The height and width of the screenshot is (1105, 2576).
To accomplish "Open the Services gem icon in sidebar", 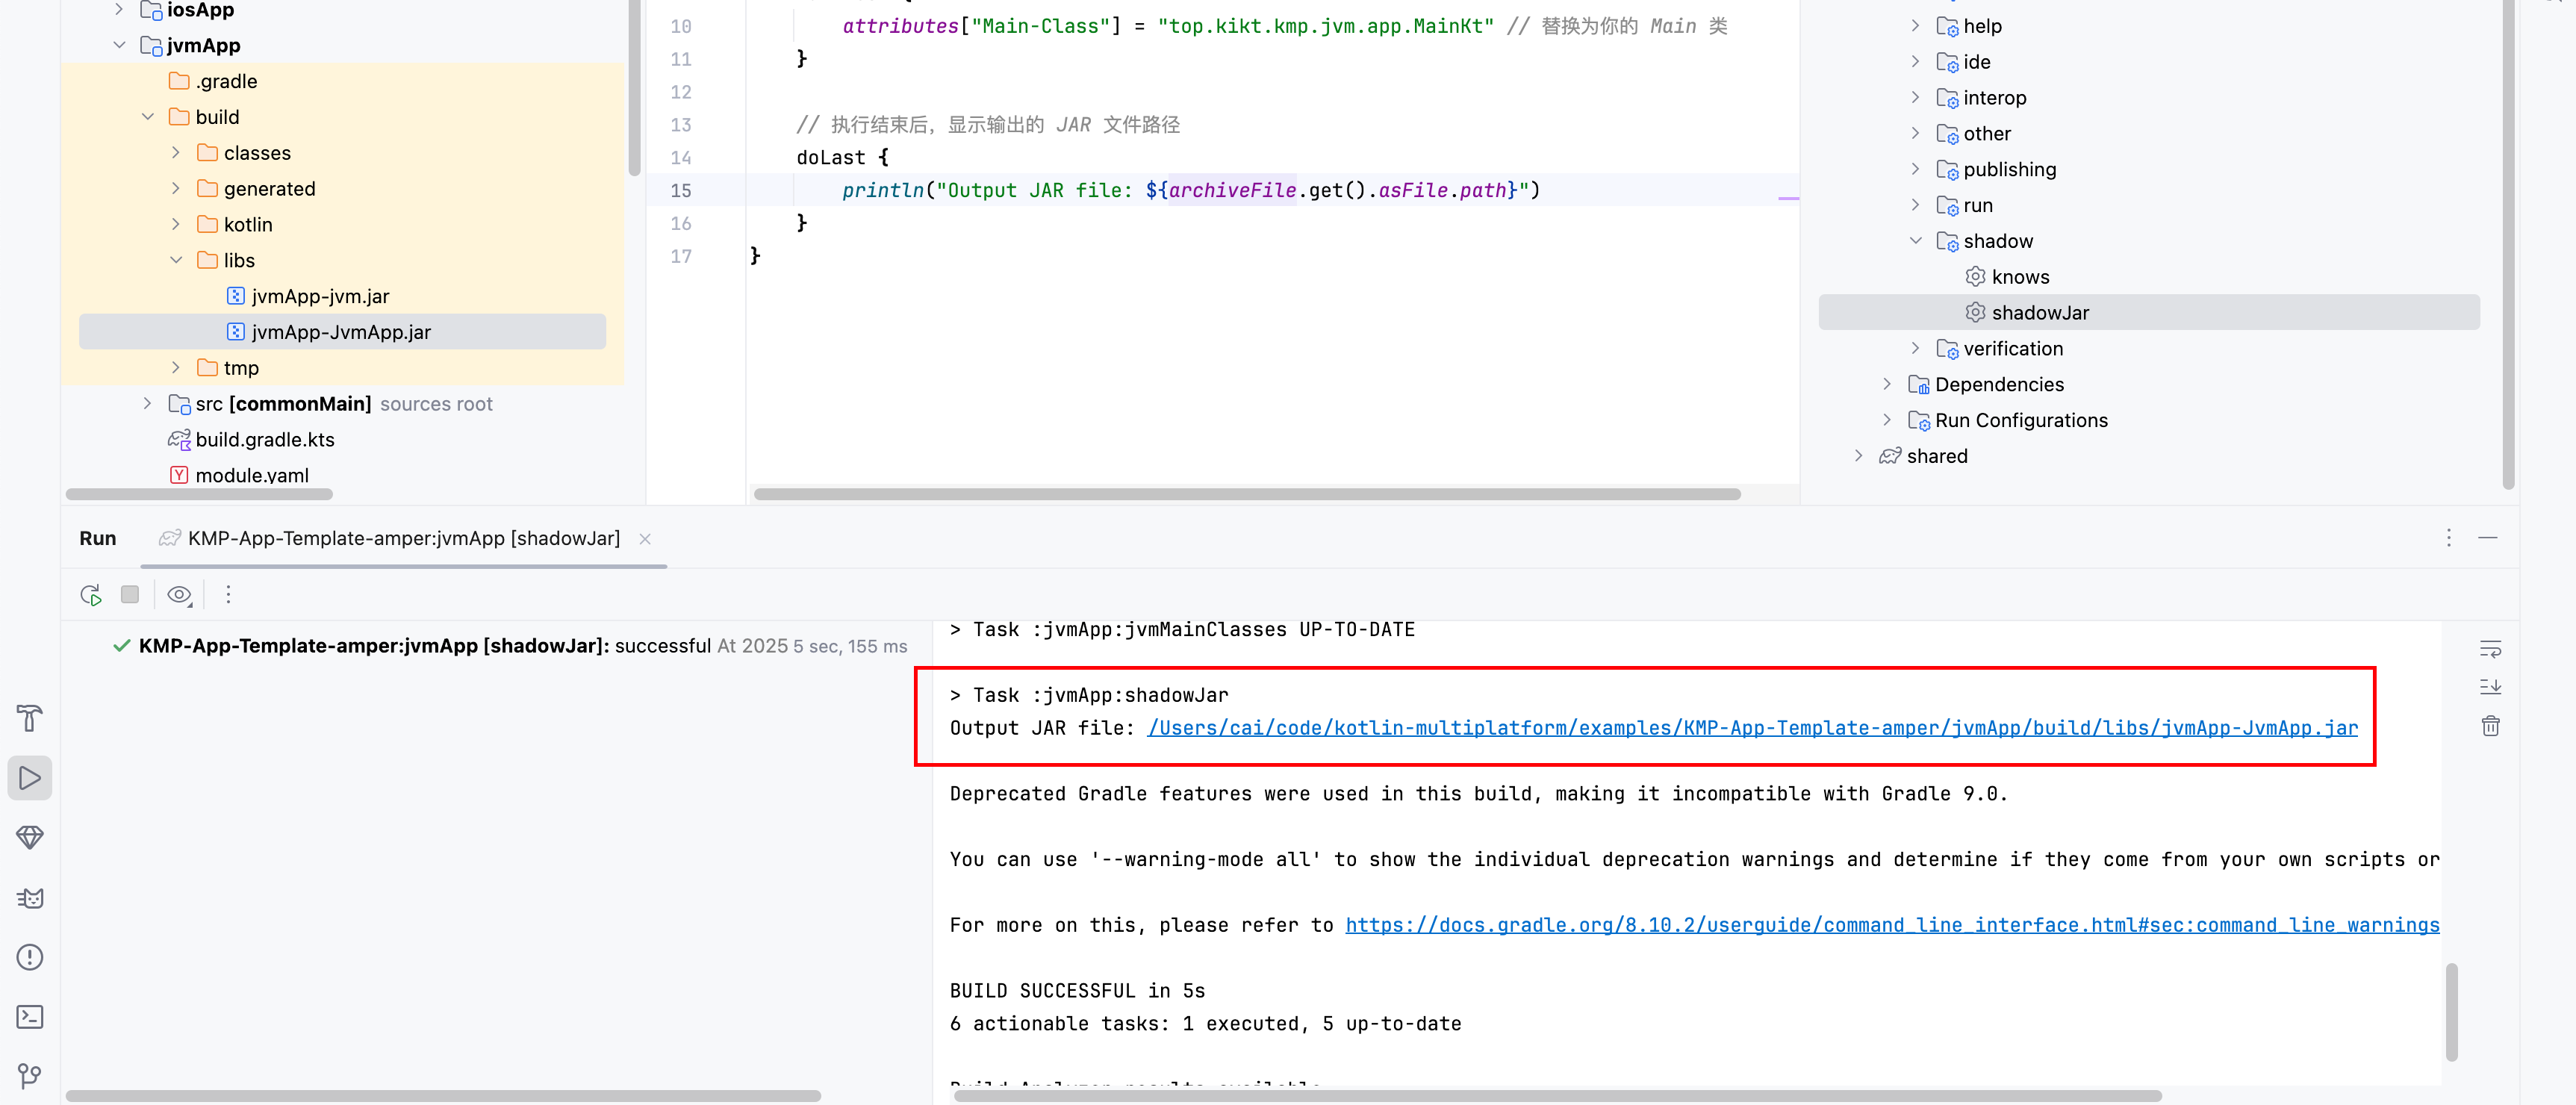I will coord(30,837).
